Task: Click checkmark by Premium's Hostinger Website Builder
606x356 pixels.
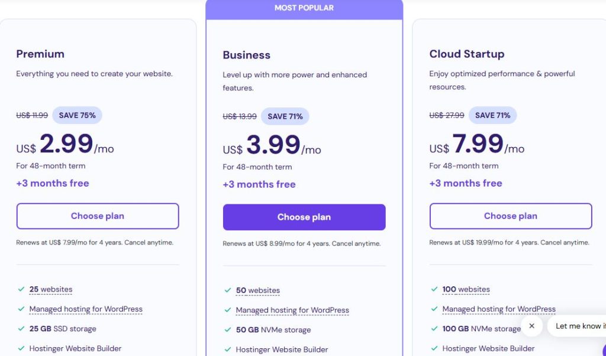Action: coord(21,348)
